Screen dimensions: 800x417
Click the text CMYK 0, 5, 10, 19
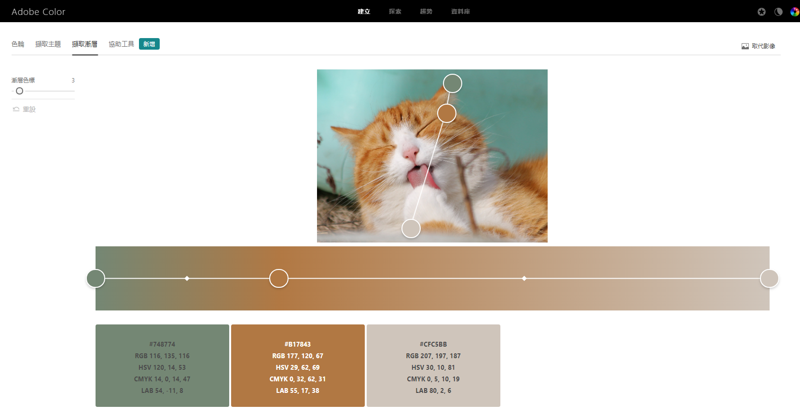coord(433,379)
